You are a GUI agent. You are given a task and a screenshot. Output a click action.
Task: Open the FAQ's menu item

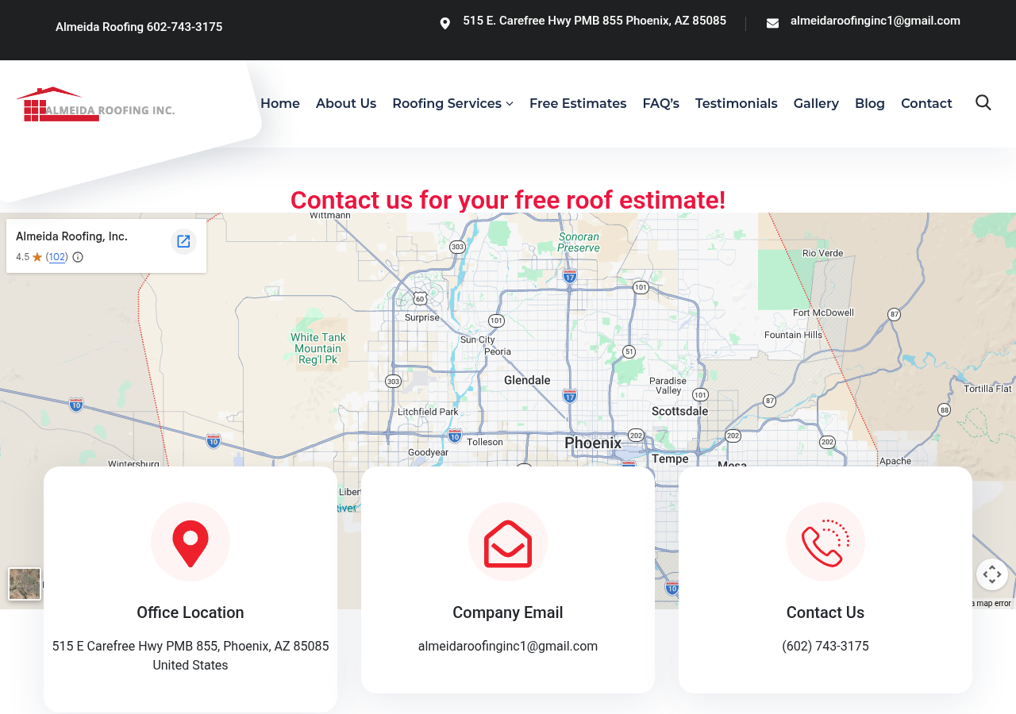point(660,103)
